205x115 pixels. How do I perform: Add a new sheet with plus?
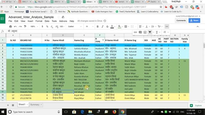coord(8,105)
